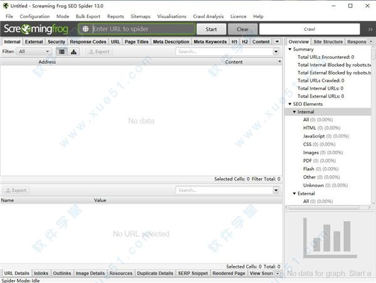Switch to the Meta Description tab
This screenshot has height=283, width=376.
pyautogui.click(x=171, y=42)
